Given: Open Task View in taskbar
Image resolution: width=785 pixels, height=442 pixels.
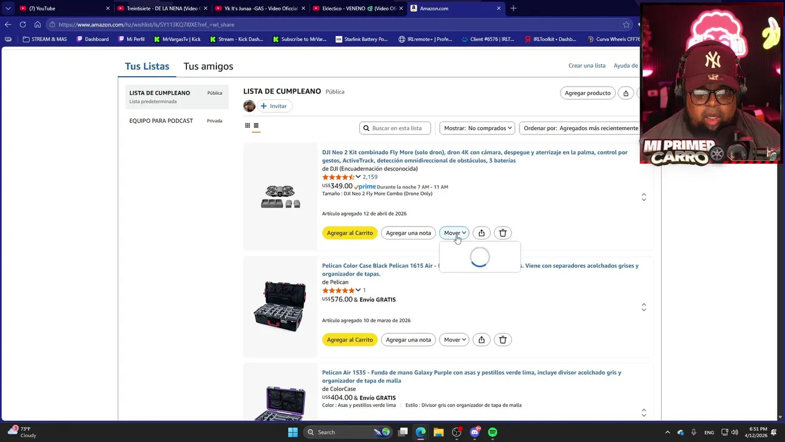Looking at the screenshot, I should click(x=403, y=432).
